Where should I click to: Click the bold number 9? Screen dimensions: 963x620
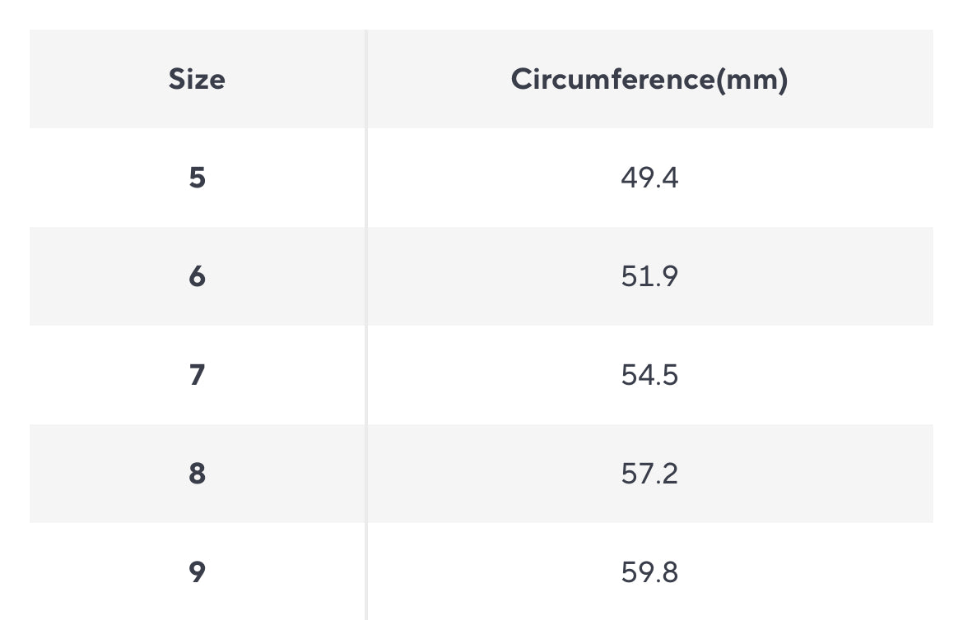click(197, 572)
